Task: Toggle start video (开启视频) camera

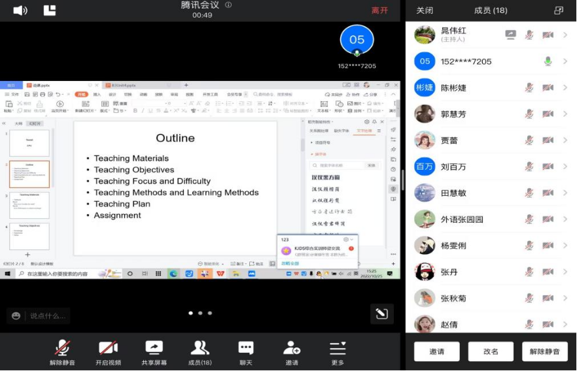Action: click(108, 347)
